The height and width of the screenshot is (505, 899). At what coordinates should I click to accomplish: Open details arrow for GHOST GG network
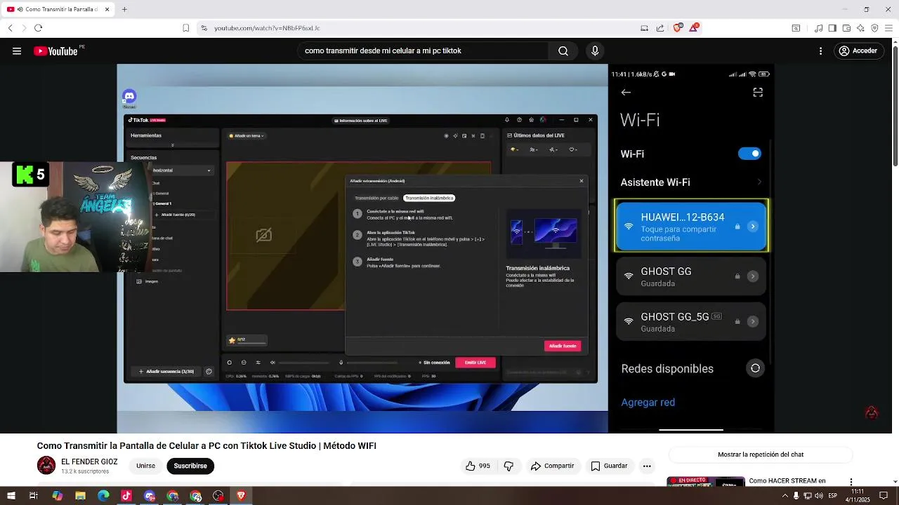(x=752, y=276)
